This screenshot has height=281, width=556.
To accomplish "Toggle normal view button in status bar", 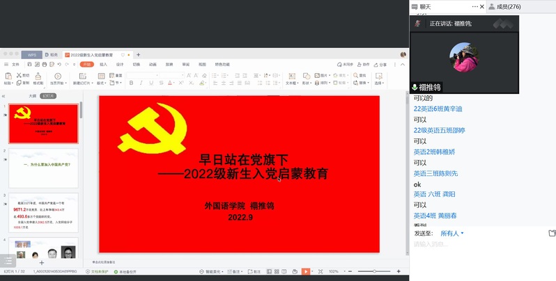I will pos(269,271).
